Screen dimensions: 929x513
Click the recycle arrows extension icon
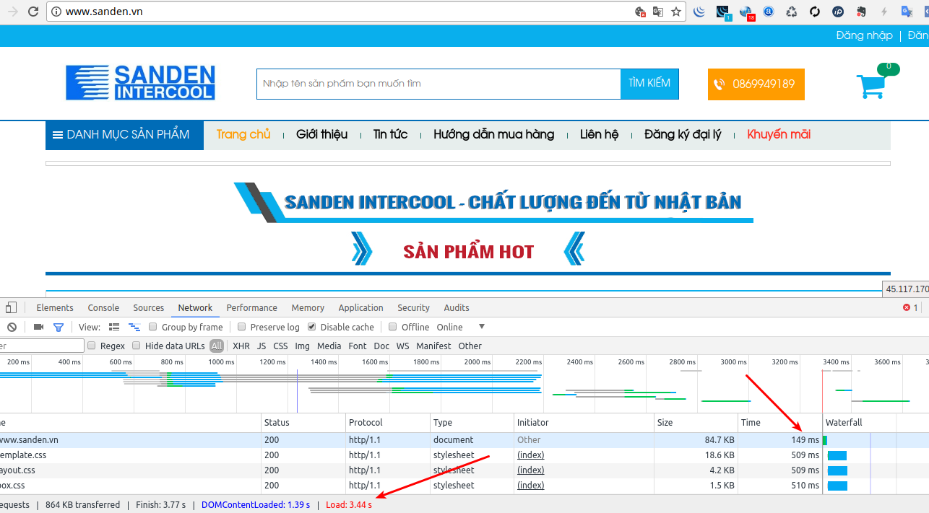[x=792, y=12]
